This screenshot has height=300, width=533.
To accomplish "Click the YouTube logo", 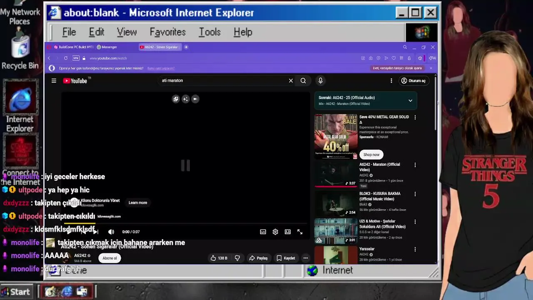I will pos(75,81).
